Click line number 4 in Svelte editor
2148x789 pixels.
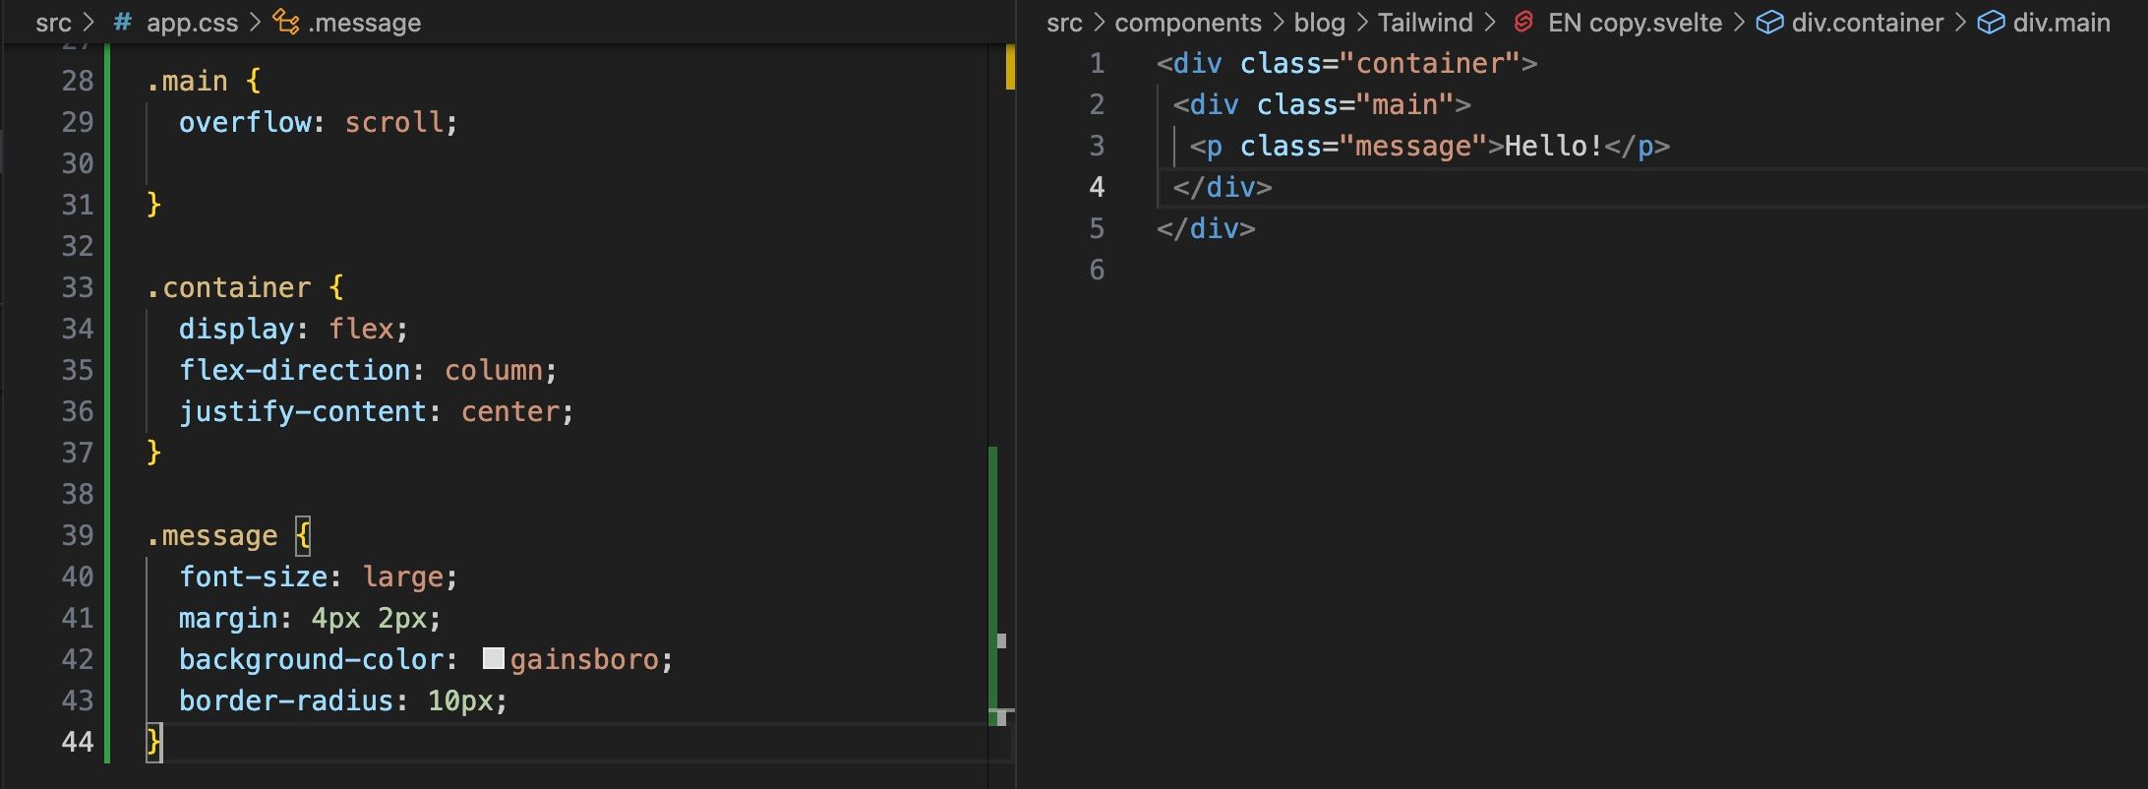point(1097,187)
